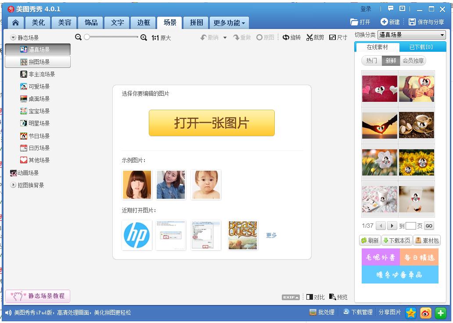Select 明星场景 category

35,123
